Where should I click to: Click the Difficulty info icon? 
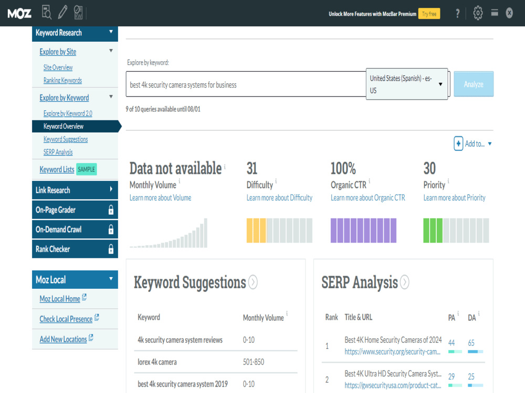pos(276,180)
